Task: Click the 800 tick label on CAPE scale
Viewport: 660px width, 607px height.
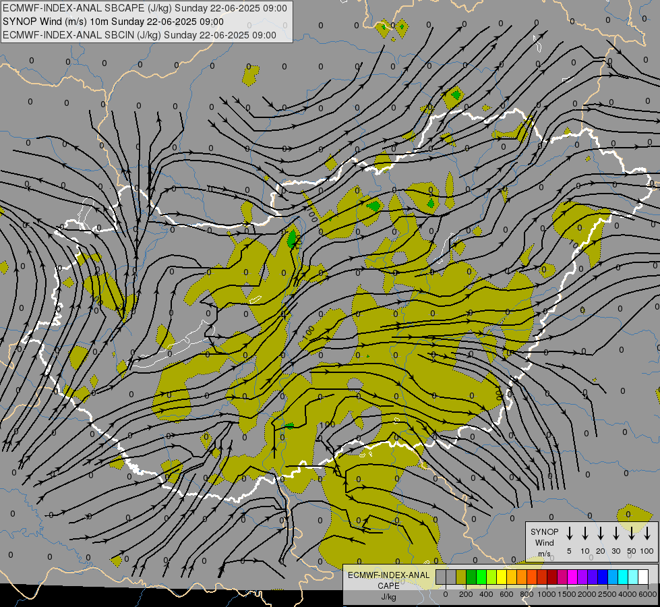Action: pyautogui.click(x=527, y=594)
